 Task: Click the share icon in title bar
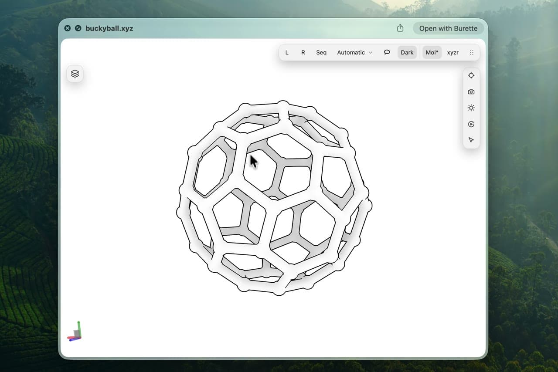[x=400, y=28]
